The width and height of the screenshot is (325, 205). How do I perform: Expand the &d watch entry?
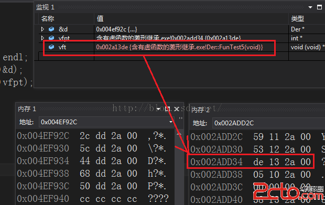(x=42, y=29)
